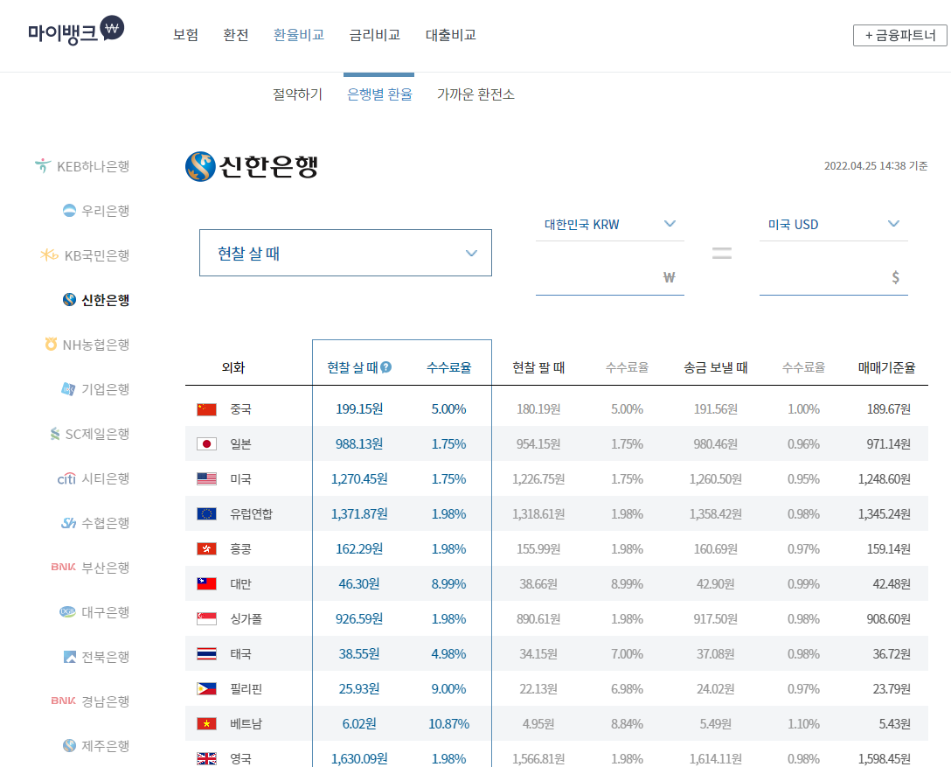Click the help icon next to 현찰 살 때
The width and height of the screenshot is (951, 767).
point(385,367)
